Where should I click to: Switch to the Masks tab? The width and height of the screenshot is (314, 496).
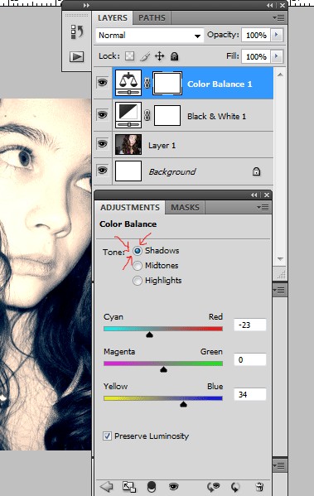click(186, 208)
